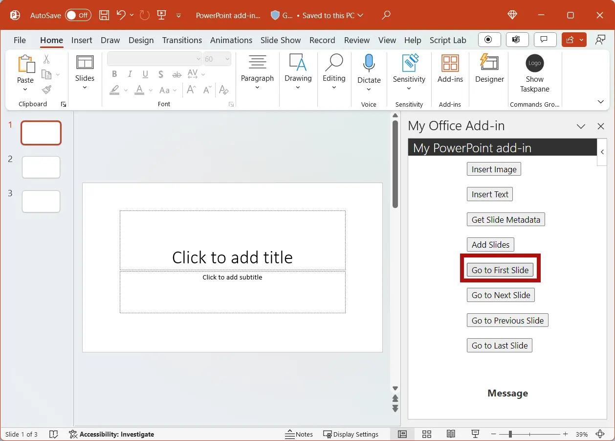This screenshot has height=441, width=615.
Task: Click the Go to Next Slide button
Action: 501,295
